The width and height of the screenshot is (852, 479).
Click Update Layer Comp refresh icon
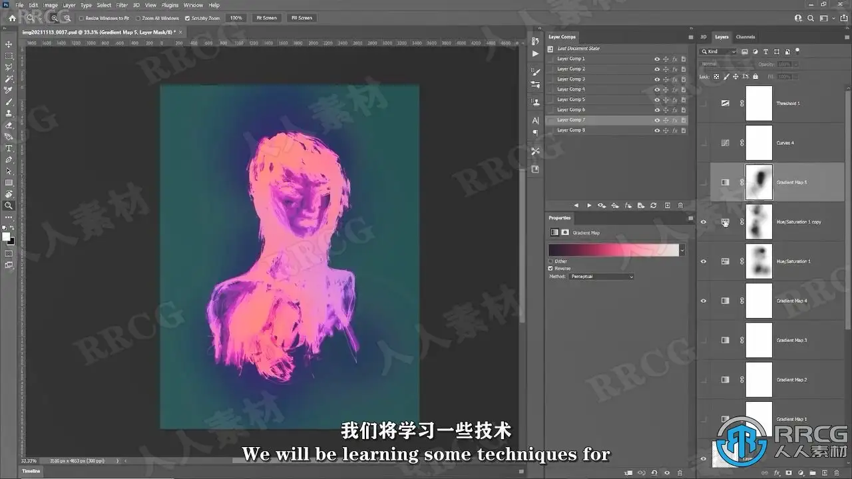pos(654,206)
